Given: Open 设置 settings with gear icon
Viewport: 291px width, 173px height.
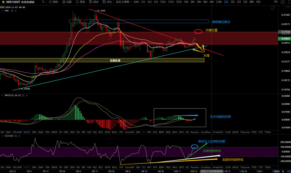Looking at the screenshot, I should point(67,2).
